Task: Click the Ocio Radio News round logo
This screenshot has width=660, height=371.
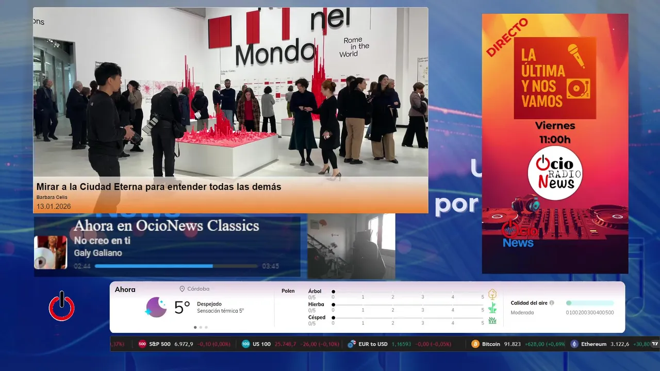Action: tap(555, 173)
